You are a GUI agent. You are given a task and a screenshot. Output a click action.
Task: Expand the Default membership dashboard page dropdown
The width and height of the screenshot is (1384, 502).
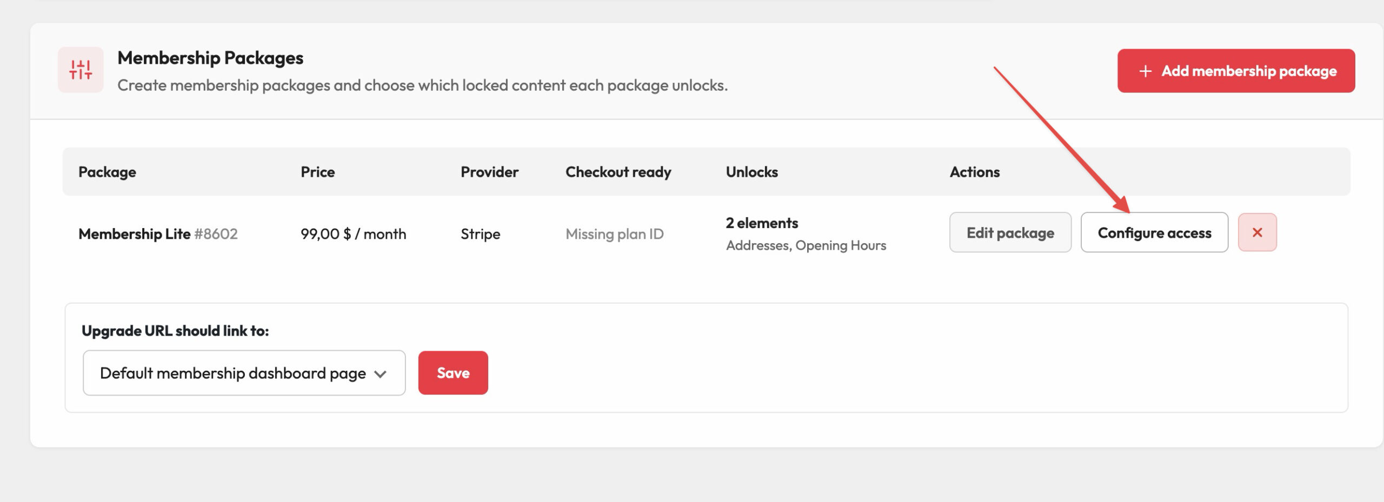click(244, 373)
